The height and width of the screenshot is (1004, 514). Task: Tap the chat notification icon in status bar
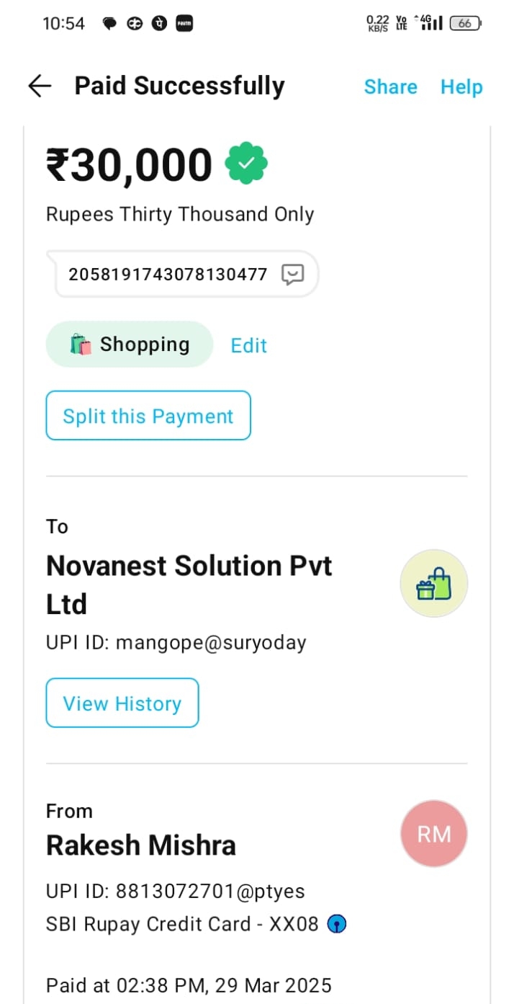tap(109, 24)
